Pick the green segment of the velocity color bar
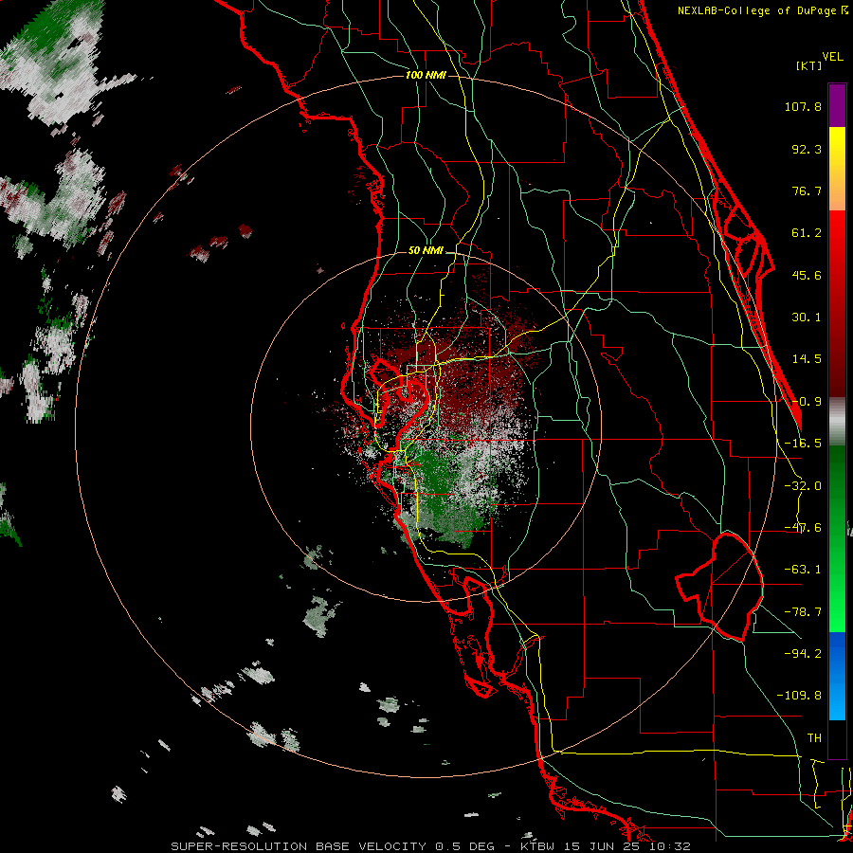 pos(837,538)
